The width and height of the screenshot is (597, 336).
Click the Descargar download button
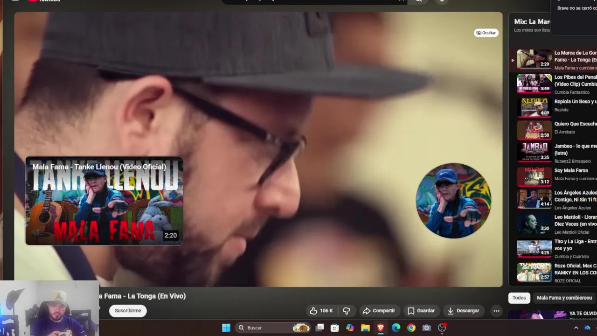click(463, 311)
